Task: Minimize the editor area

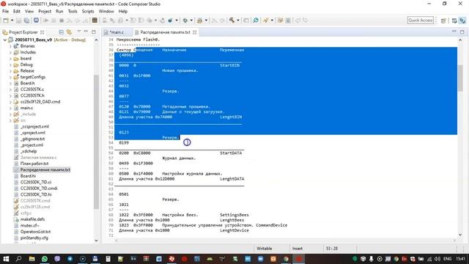Action: click(454, 32)
